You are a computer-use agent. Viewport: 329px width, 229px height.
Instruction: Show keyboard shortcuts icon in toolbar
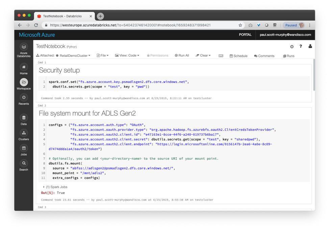[x=221, y=56]
